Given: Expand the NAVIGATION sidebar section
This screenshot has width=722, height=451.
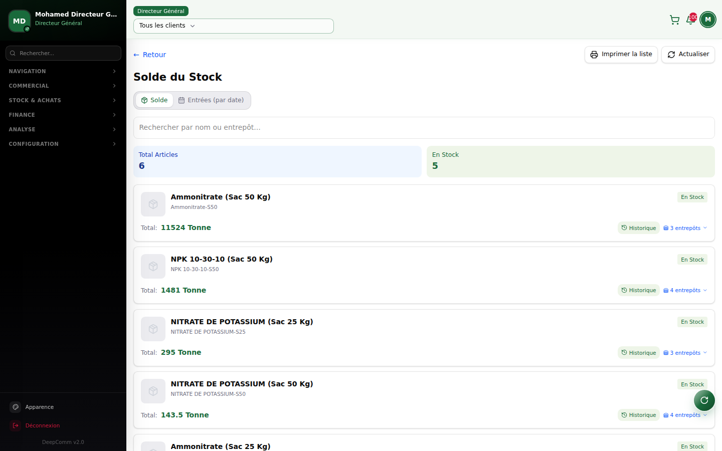Looking at the screenshot, I should pyautogui.click(x=63, y=71).
